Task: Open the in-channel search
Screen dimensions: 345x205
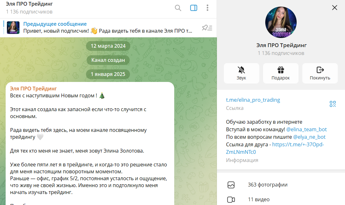Action: [x=178, y=8]
